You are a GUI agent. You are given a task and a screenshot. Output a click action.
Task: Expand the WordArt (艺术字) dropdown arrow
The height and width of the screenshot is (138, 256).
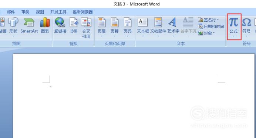(x=173, y=36)
